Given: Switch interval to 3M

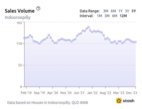Looking at the screenshot, I should point(107,16).
